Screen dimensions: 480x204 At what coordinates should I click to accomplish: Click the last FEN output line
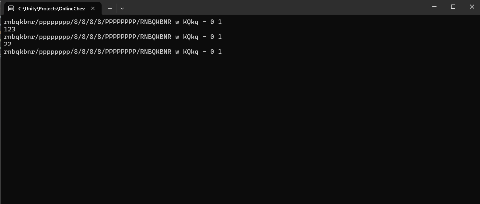click(113, 52)
